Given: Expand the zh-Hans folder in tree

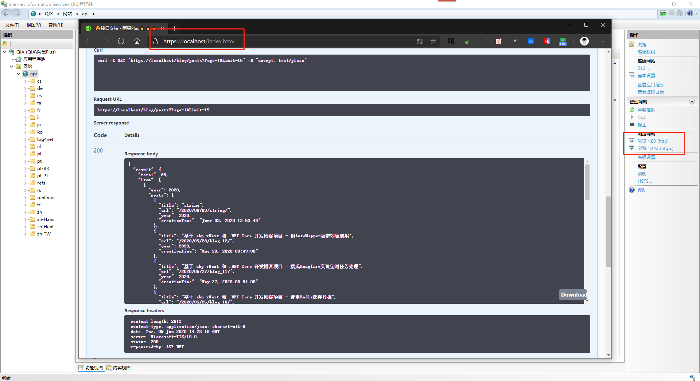Looking at the screenshot, I should pyautogui.click(x=26, y=219).
